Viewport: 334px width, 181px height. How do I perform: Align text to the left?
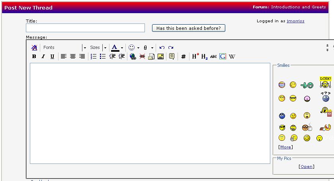[63, 56]
